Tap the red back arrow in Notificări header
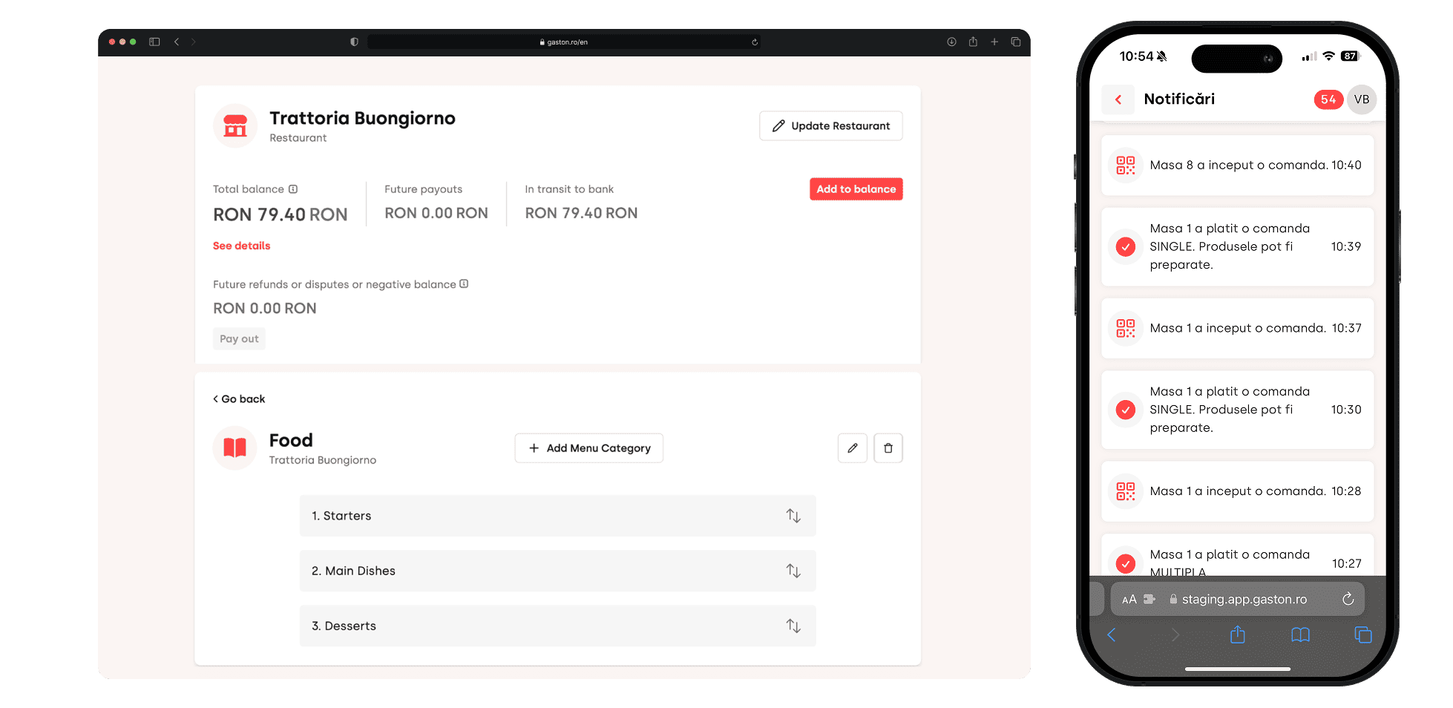Screen dimensions: 1453x708 [1118, 99]
